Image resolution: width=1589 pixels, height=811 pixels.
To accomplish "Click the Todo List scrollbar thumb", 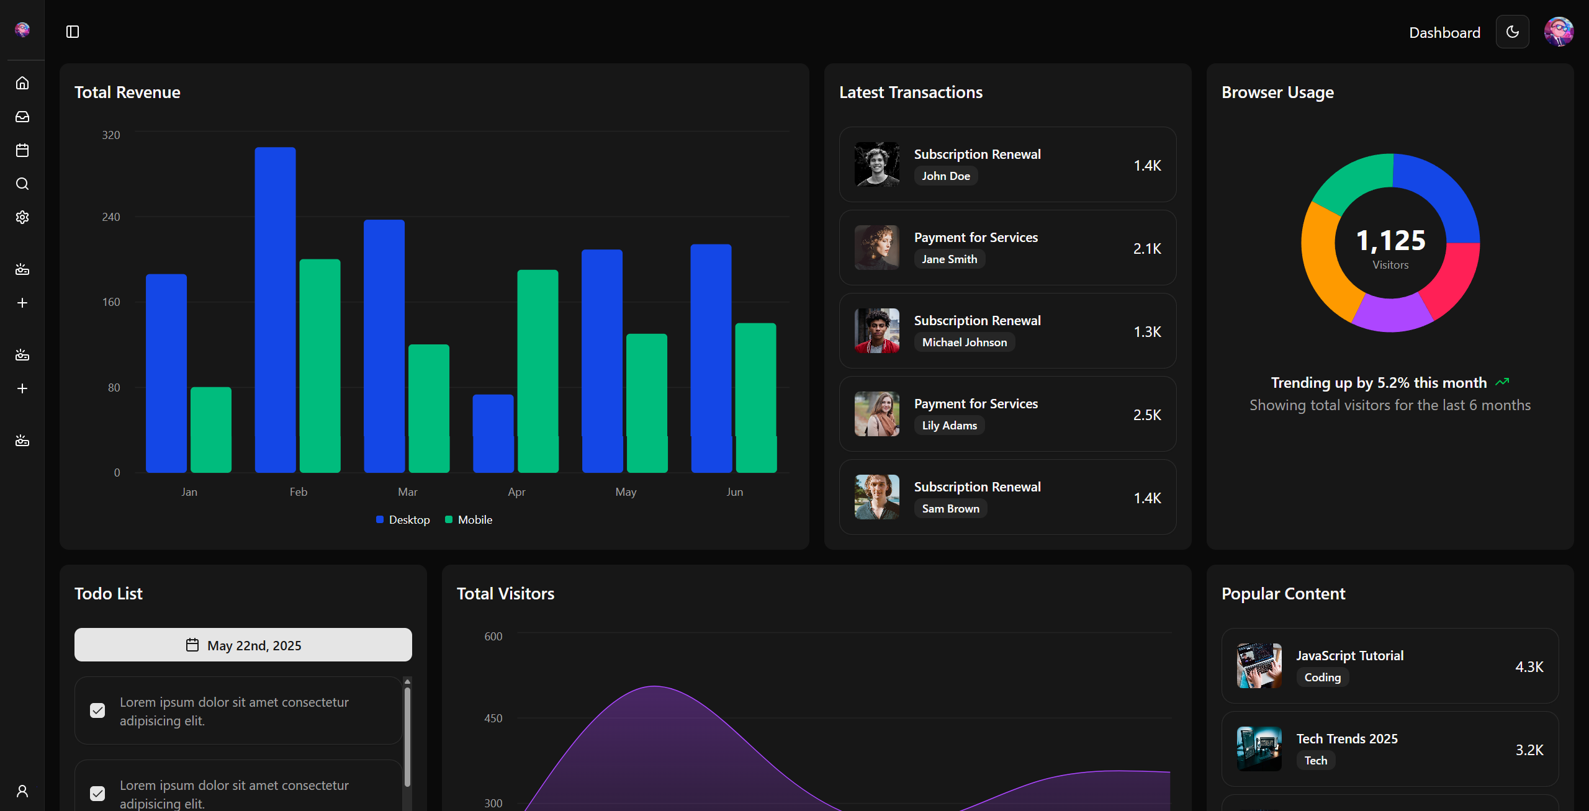I will tap(407, 737).
